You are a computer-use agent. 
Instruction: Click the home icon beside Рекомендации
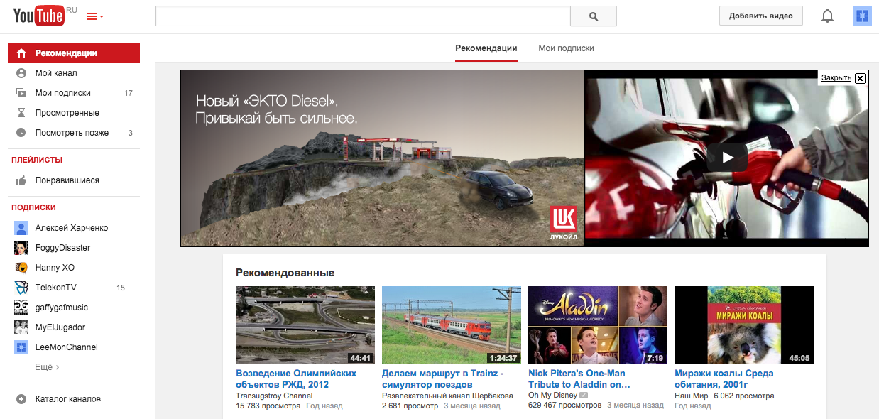(x=21, y=53)
